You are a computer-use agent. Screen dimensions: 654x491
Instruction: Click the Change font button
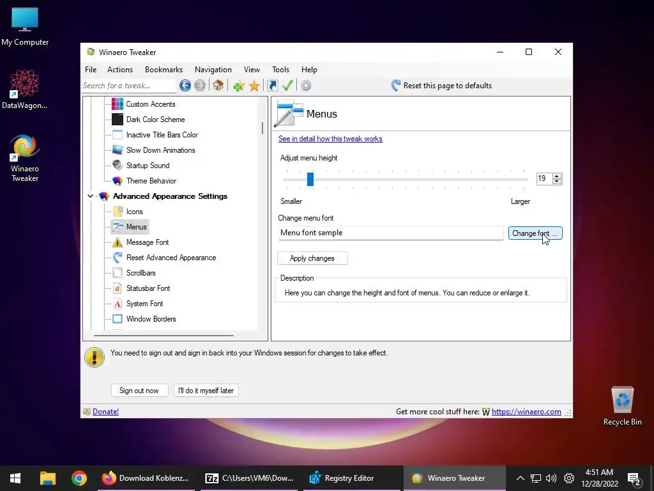[x=535, y=233]
